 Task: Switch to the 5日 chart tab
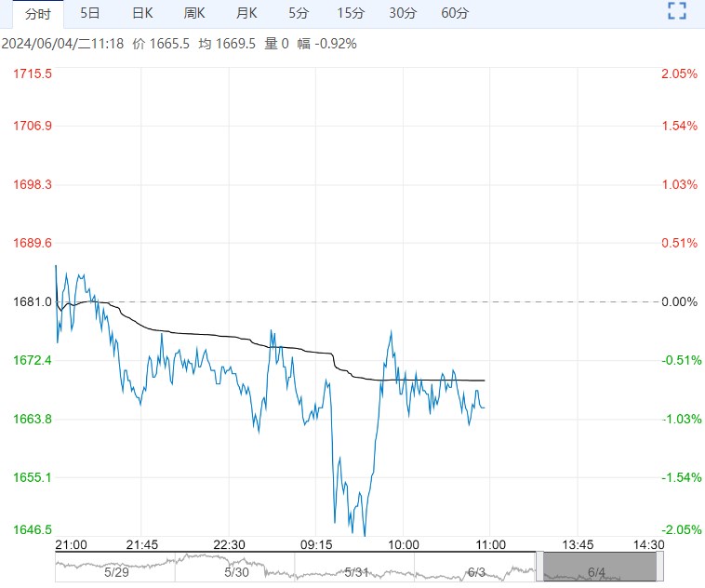pyautogui.click(x=91, y=13)
